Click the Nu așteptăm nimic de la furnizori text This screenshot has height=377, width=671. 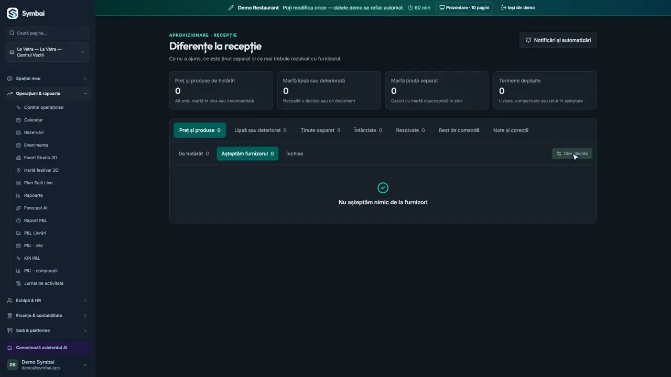pos(383,202)
